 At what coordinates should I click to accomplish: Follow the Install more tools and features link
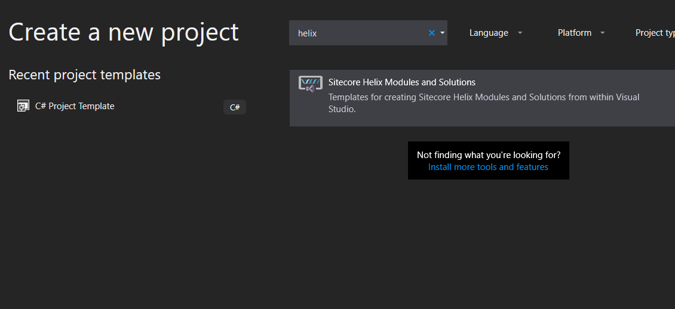point(488,167)
